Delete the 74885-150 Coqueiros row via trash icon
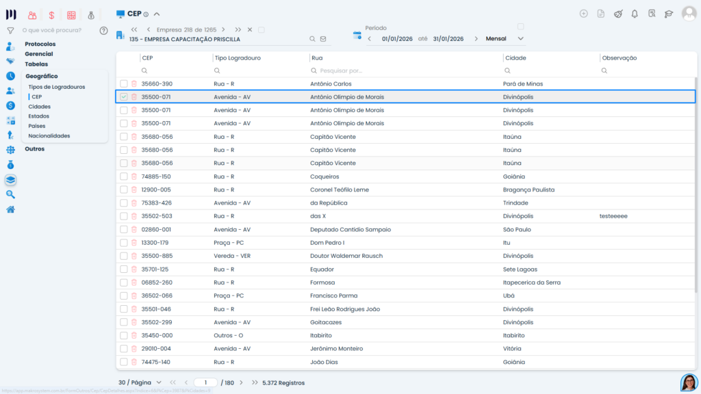 [134, 176]
